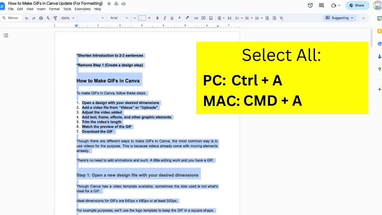
Task: Click the Share button
Action: tap(357, 5)
